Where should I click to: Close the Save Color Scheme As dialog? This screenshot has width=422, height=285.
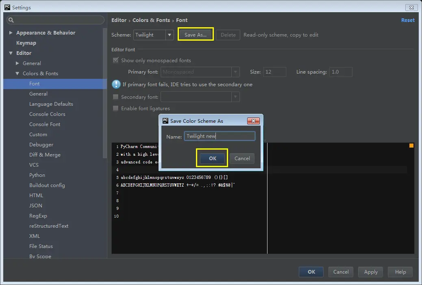click(x=253, y=121)
